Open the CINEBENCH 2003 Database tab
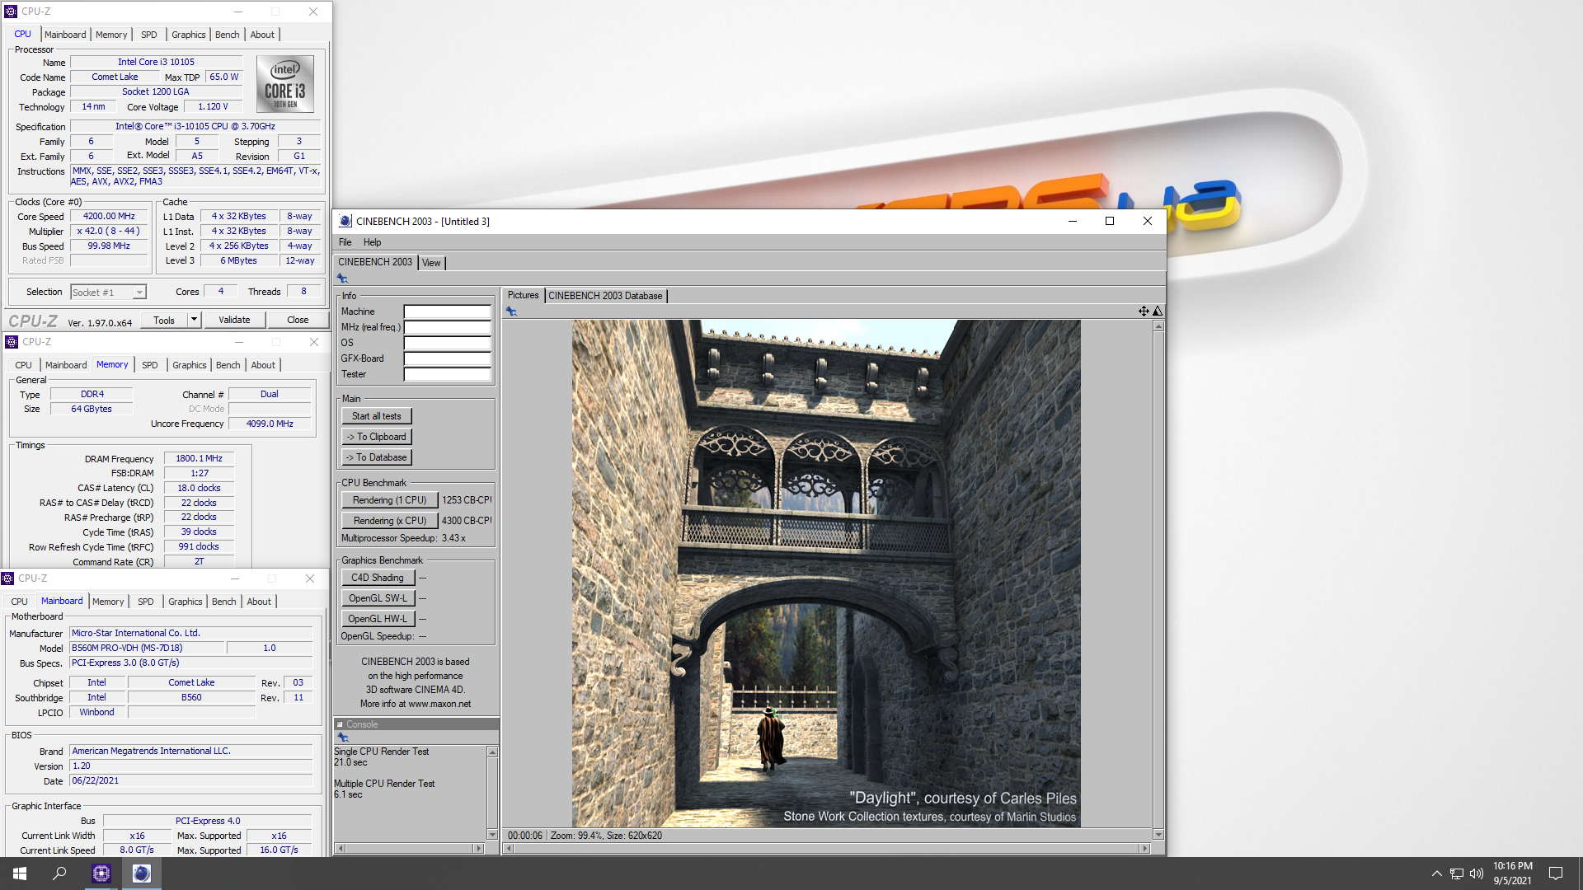The height and width of the screenshot is (890, 1583). [605, 296]
